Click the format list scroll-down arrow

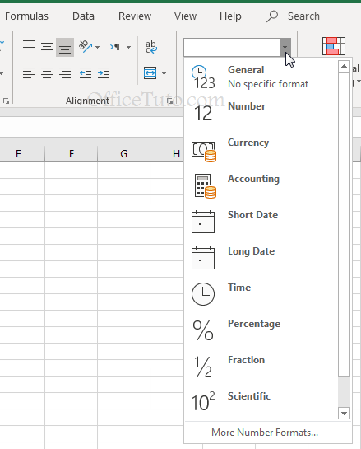click(x=344, y=414)
